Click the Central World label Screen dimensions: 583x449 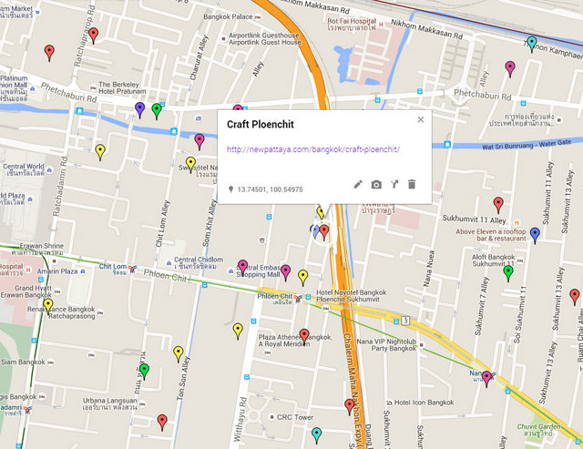pyautogui.click(x=24, y=169)
